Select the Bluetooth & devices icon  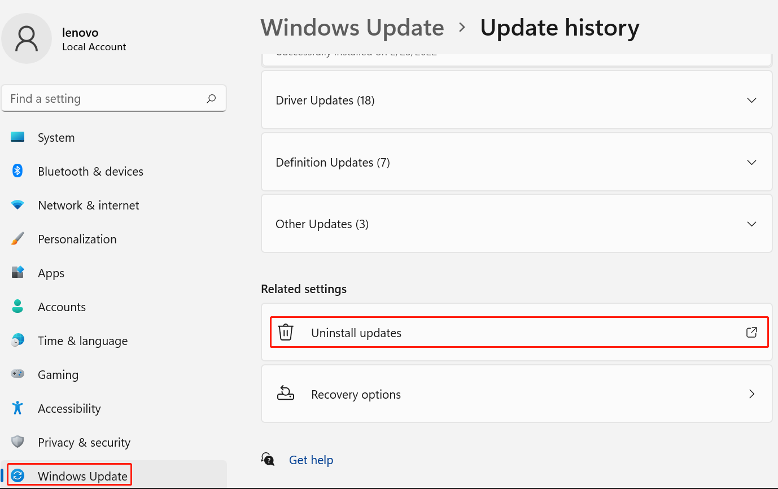(18, 171)
